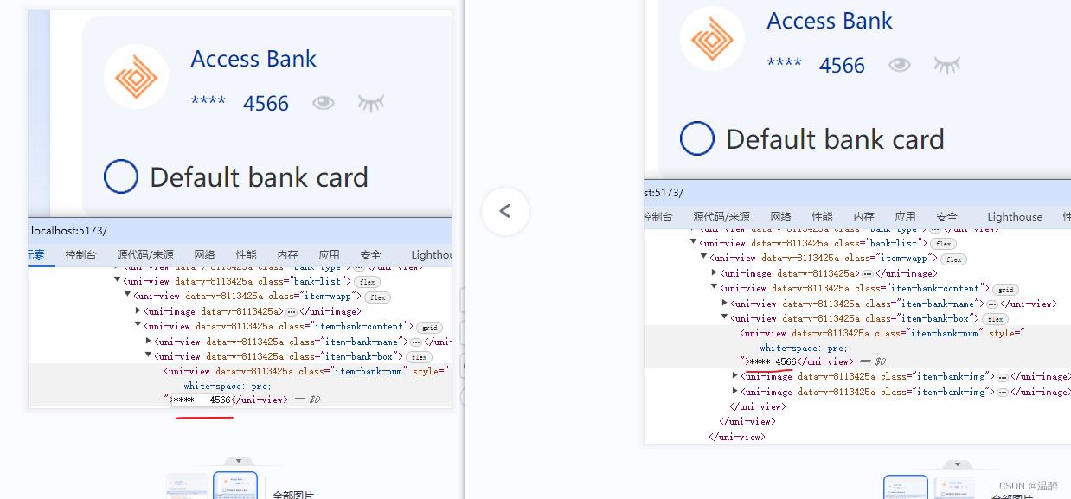Click ellipsis badge in uni-image row, left DevTools
This screenshot has width=1071, height=499.
[x=292, y=311]
